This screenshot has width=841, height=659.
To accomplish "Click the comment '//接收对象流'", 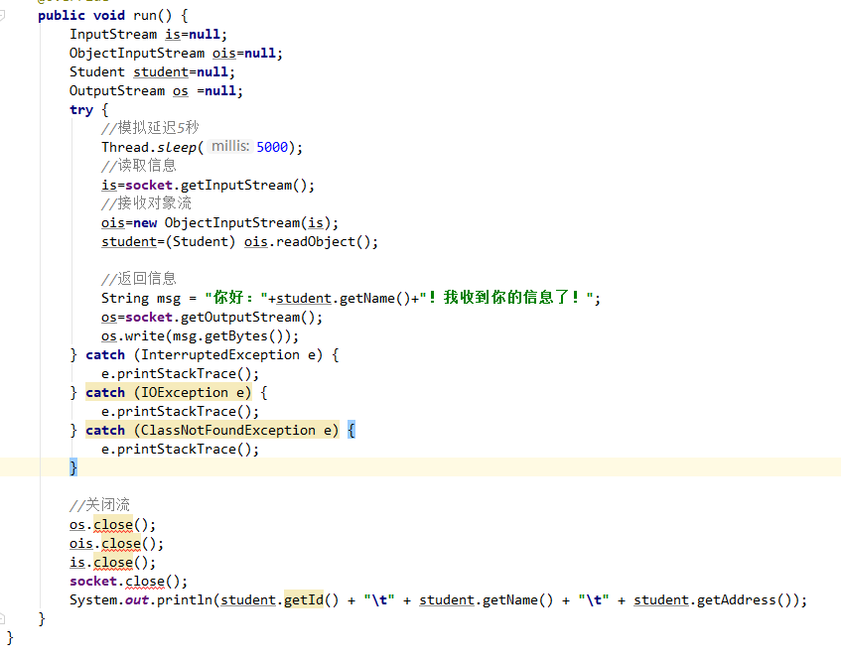I will 146,203.
